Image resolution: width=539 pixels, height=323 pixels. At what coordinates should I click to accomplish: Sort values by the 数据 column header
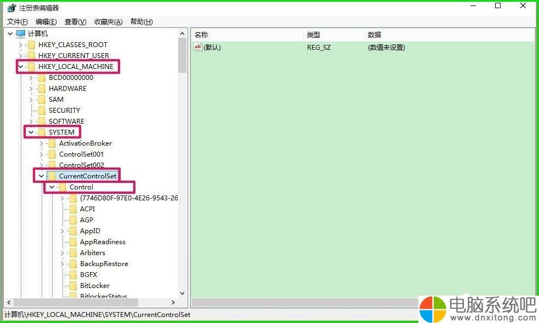pyautogui.click(x=449, y=34)
